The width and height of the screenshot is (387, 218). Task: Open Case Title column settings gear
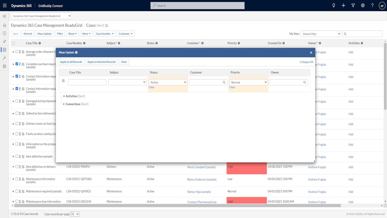40,43
